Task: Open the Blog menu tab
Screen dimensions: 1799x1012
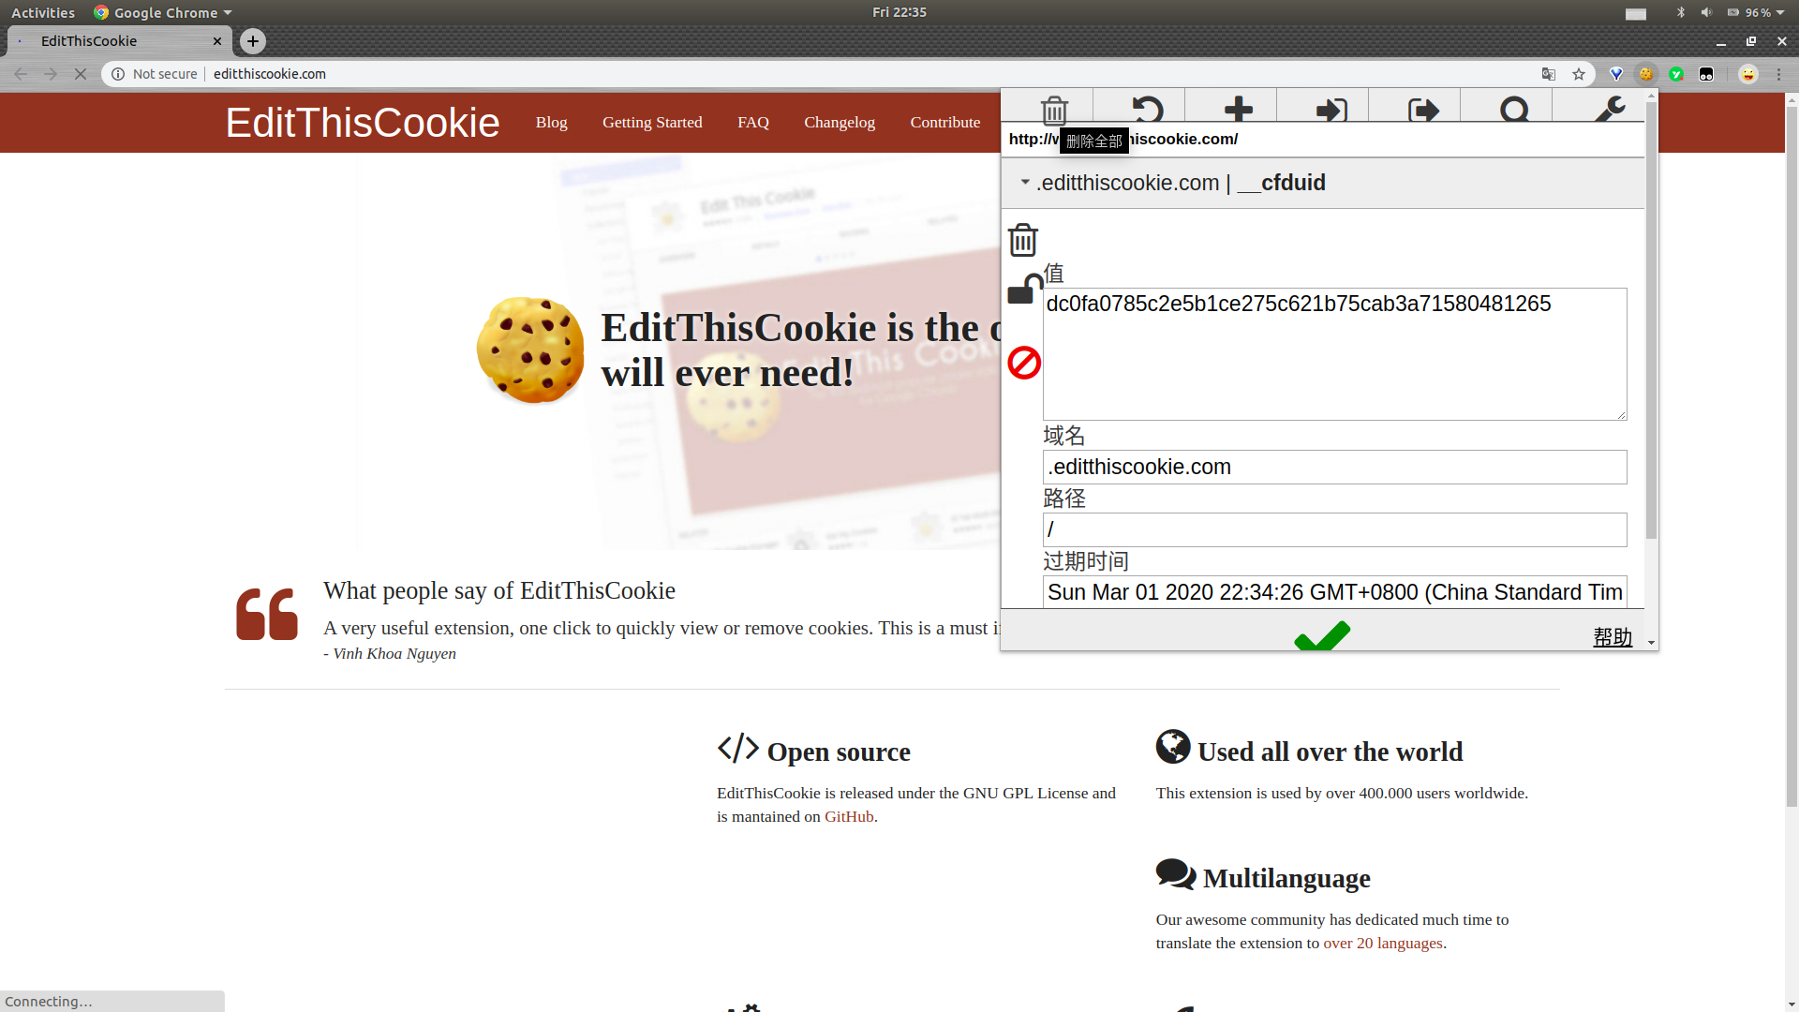Action: point(551,123)
